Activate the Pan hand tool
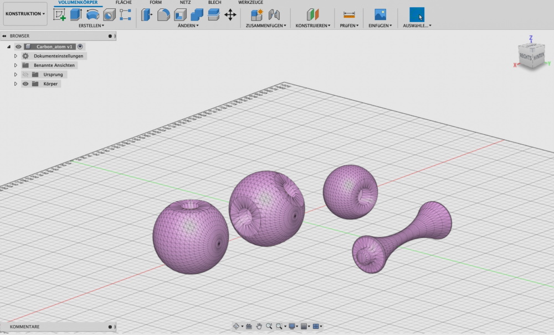554x335 pixels. 259,327
